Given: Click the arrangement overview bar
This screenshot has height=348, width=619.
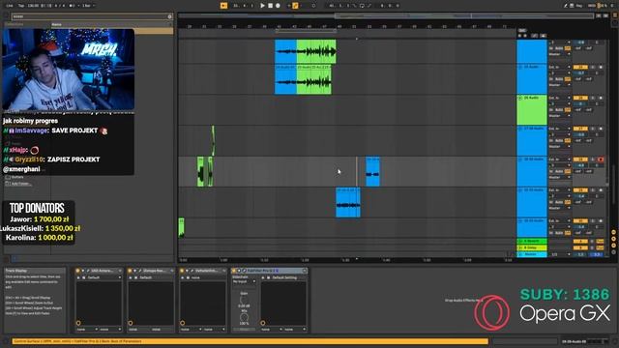Looking at the screenshot, I should (x=385, y=15).
